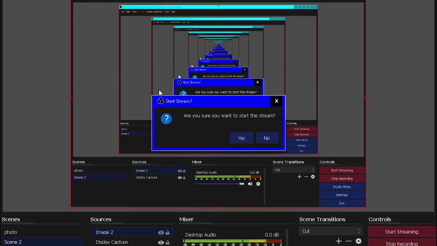Viewport: 437px width, 246px height.
Task: Click Studio Mode in mid-size preview Controls
Action: 342,187
